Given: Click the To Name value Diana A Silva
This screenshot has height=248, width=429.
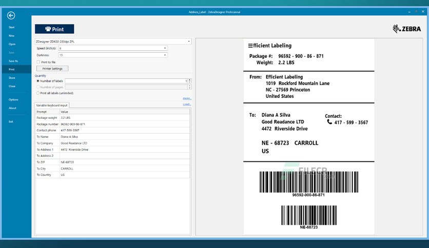Looking at the screenshot, I should coord(125,137).
